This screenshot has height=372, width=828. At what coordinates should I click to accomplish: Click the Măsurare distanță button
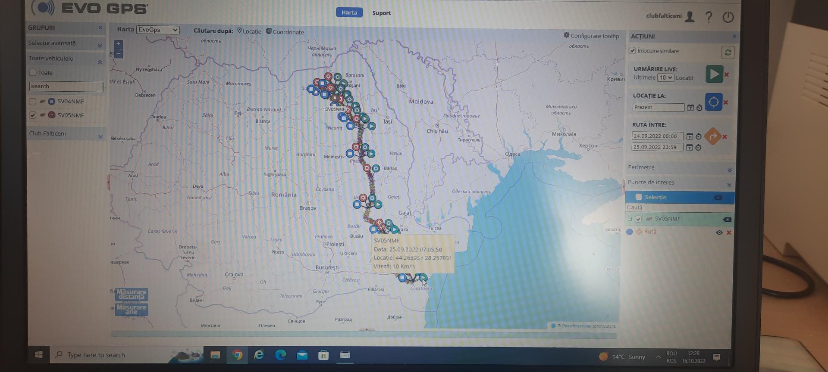(x=132, y=294)
